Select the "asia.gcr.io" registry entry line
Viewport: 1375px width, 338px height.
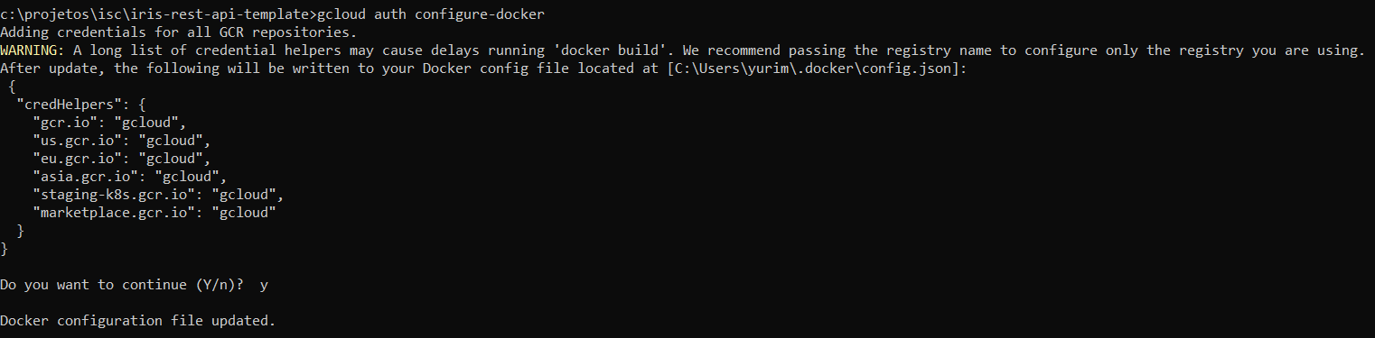tap(130, 177)
